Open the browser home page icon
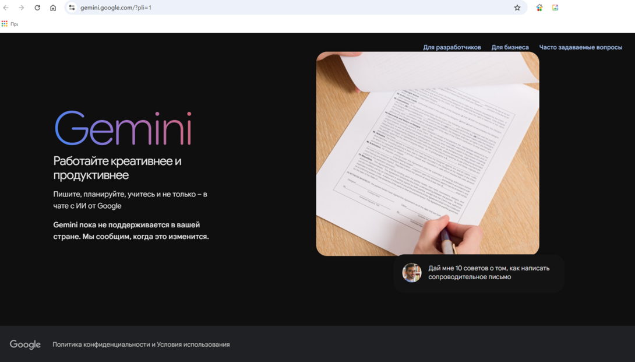Screen dimensions: 635x362 (x=53, y=8)
